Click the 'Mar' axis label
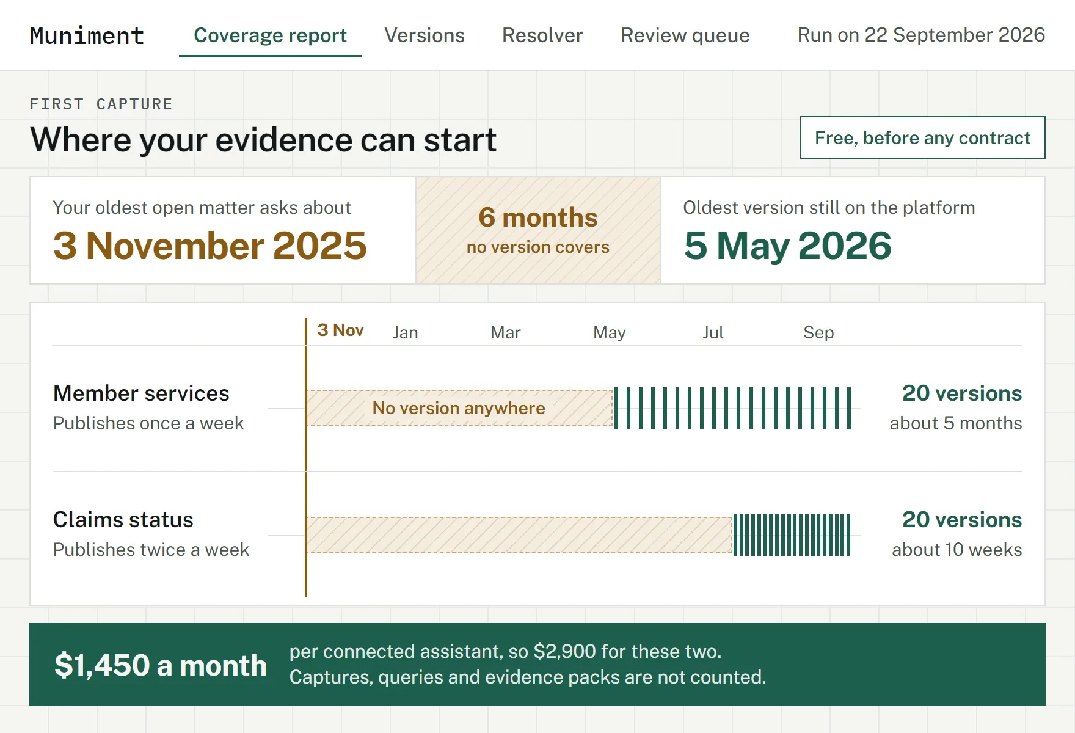 click(506, 333)
